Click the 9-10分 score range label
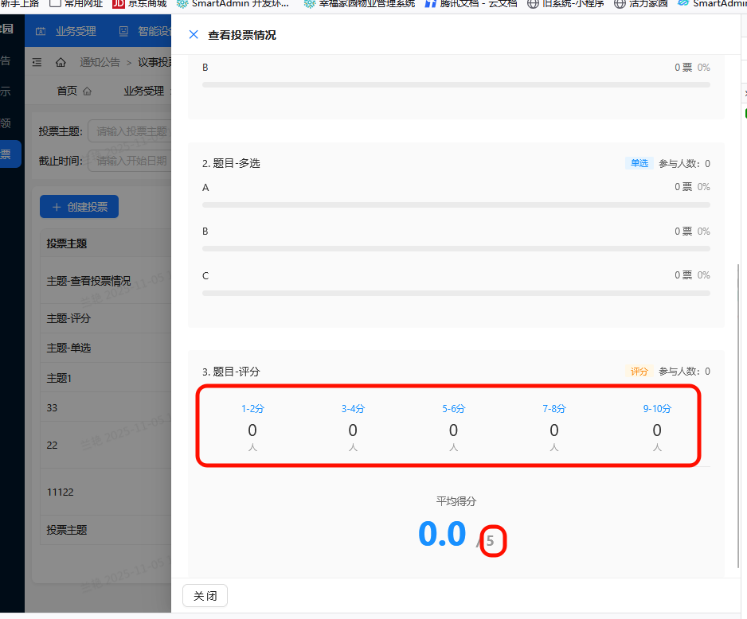This screenshot has width=747, height=619. [657, 409]
